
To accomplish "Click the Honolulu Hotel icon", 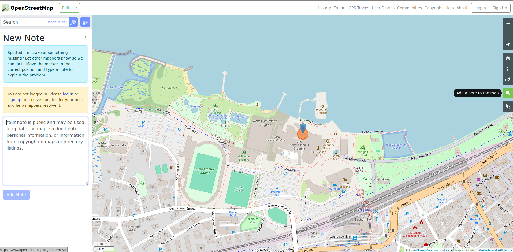I will [x=476, y=216].
